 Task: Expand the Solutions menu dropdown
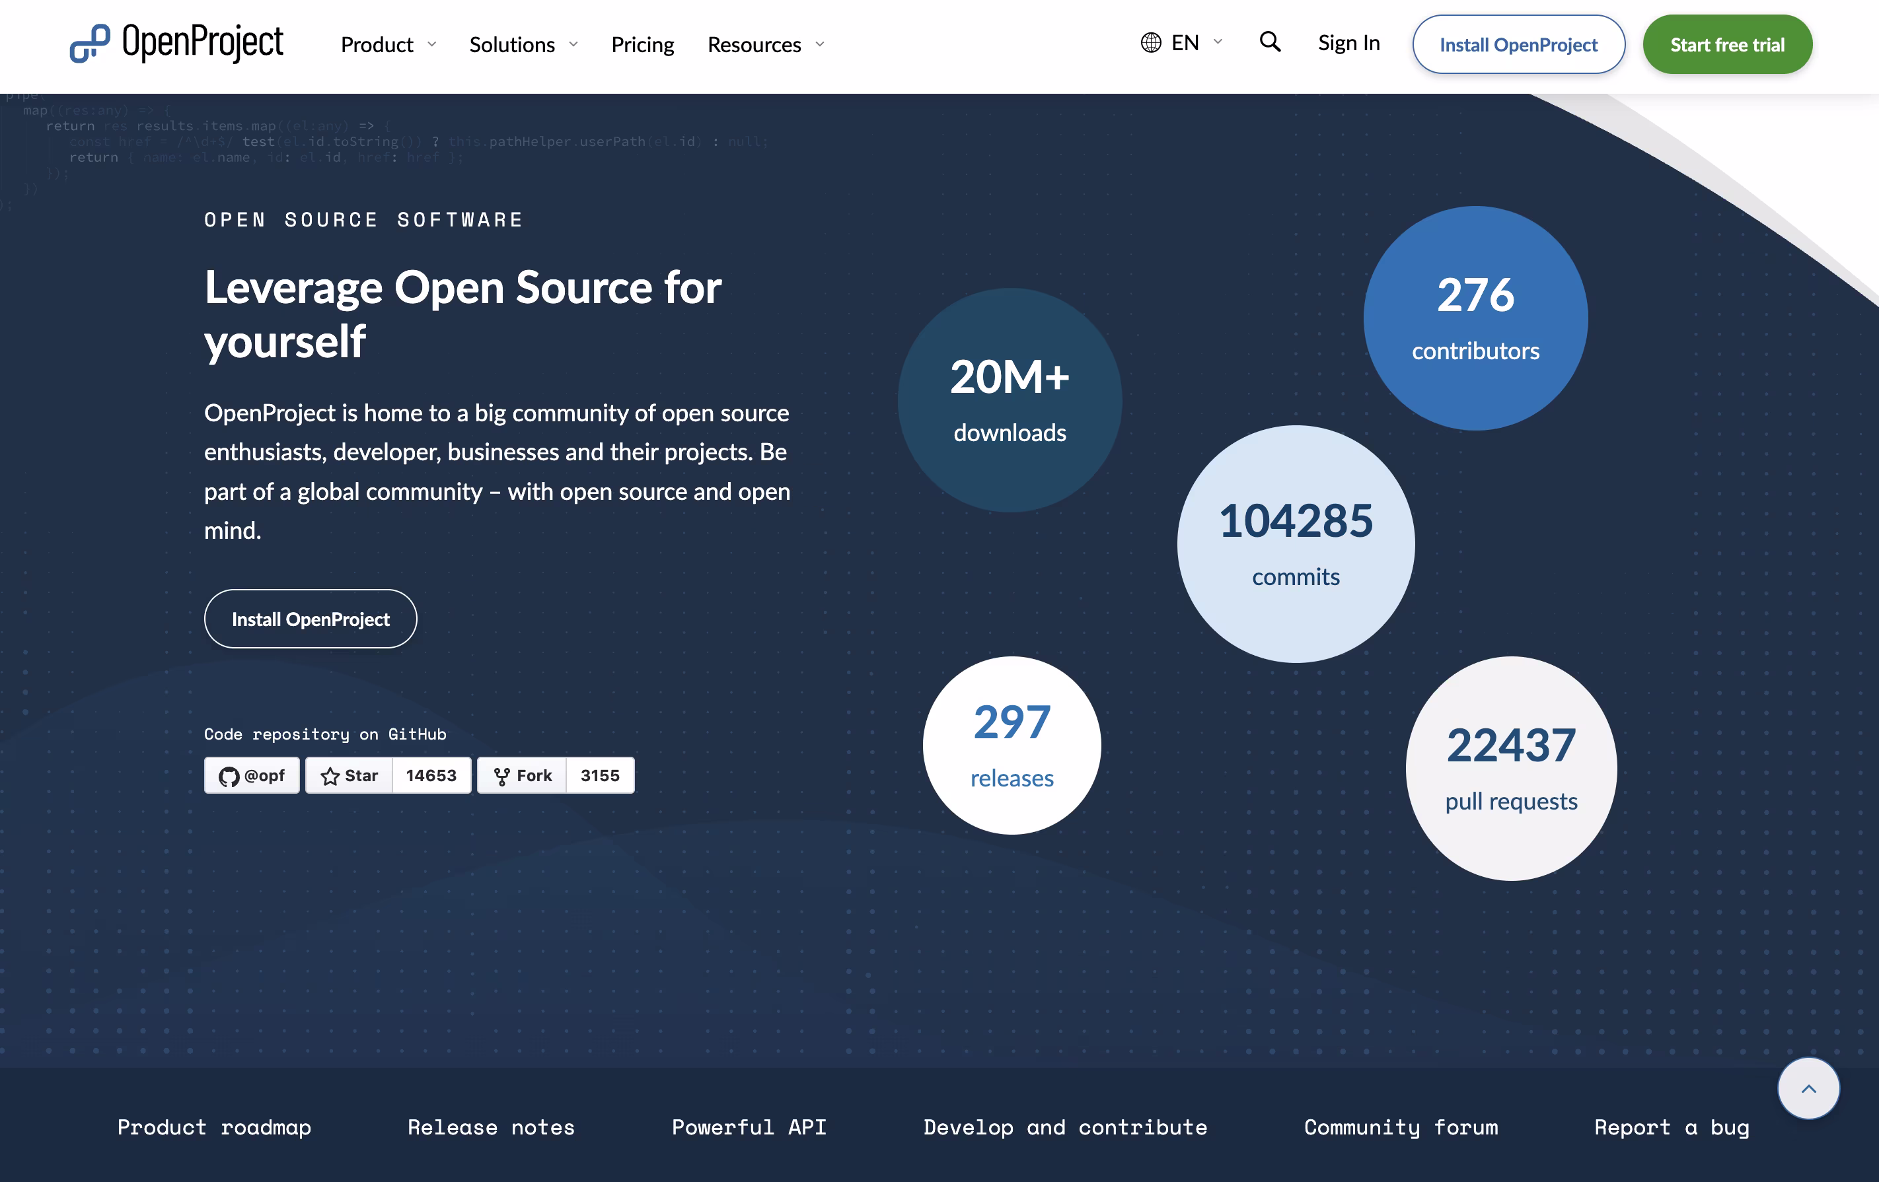tap(523, 44)
